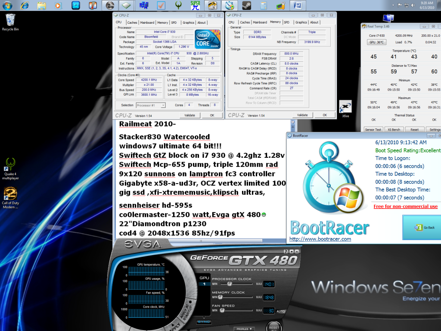Open the Action Center flag in system tray
This screenshot has height=331, width=441.
click(400, 5)
